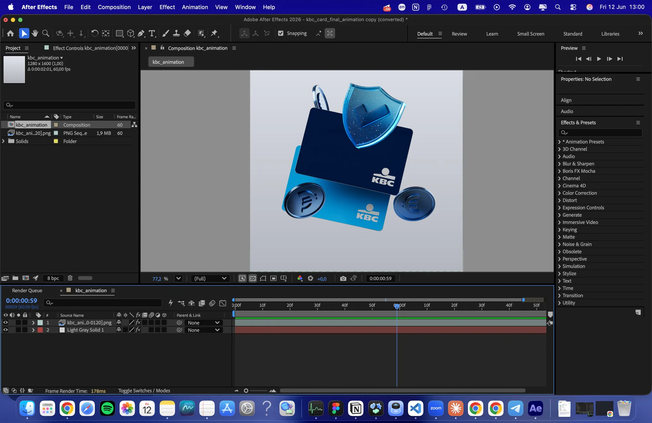Open the (Full) resolution dropdown

pyautogui.click(x=210, y=278)
